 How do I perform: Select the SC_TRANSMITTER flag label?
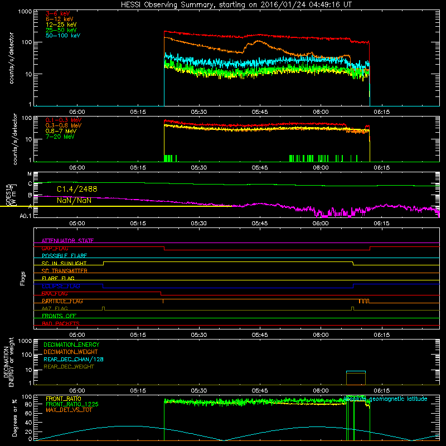(64, 271)
